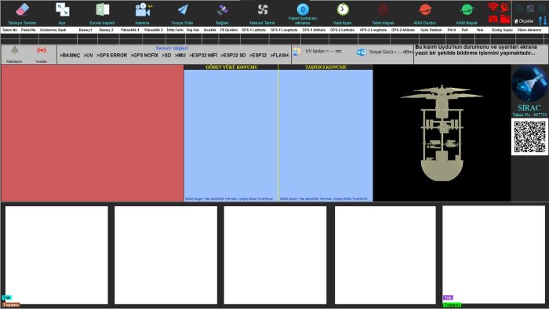Click the Görev Yükü Konumu map
Screen dimensions: 549x309
pyautogui.click(x=231, y=136)
